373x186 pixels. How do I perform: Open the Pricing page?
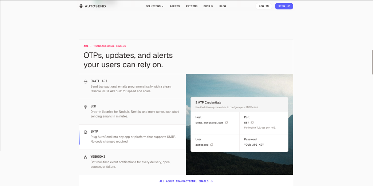[192, 7]
